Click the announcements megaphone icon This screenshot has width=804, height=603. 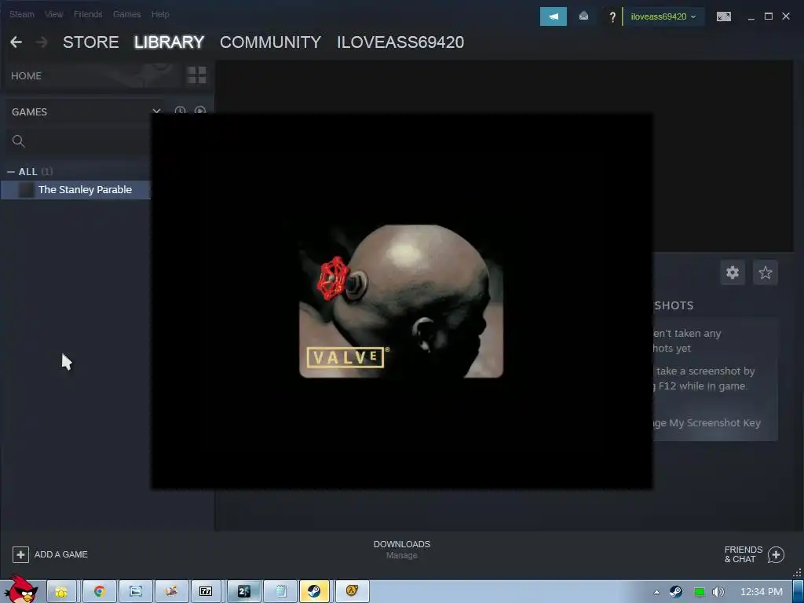click(554, 16)
